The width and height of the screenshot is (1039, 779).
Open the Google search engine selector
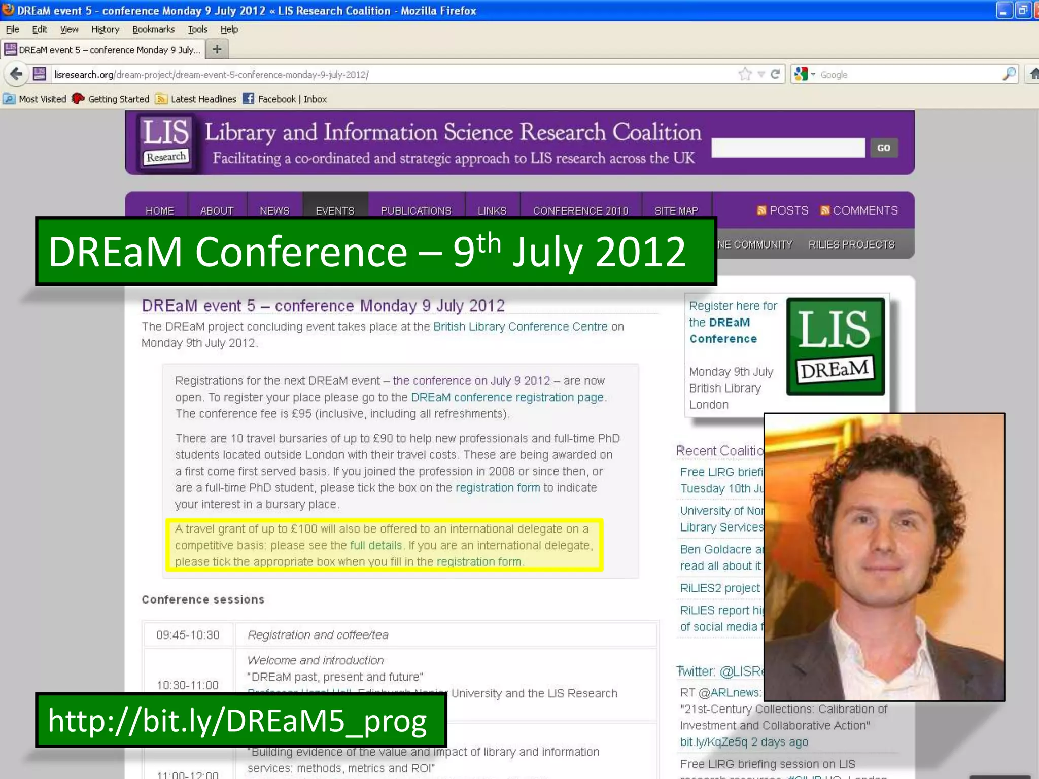pos(805,75)
